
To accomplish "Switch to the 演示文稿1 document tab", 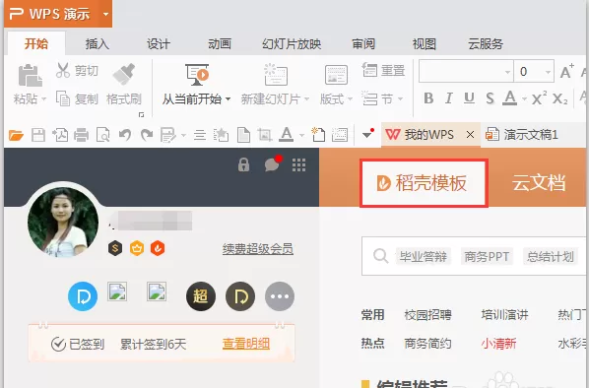I will 522,134.
